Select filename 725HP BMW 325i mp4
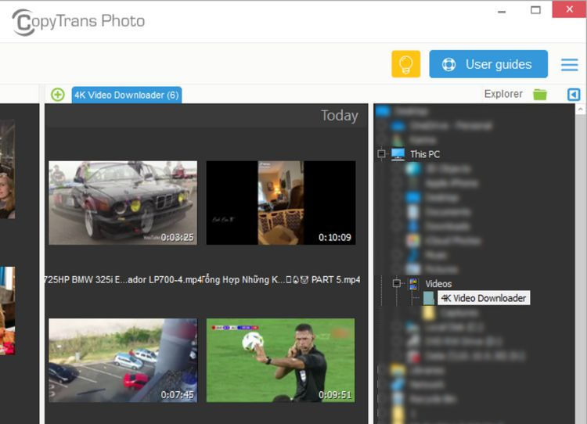 point(122,280)
